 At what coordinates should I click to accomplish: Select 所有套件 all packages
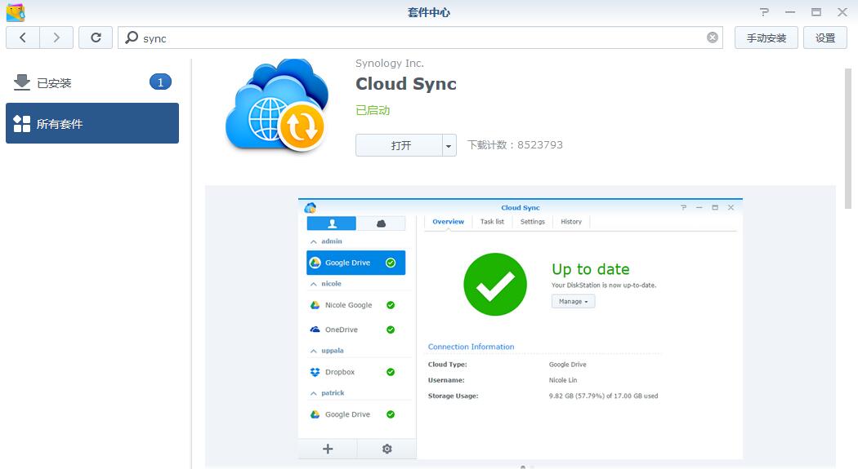tap(92, 123)
